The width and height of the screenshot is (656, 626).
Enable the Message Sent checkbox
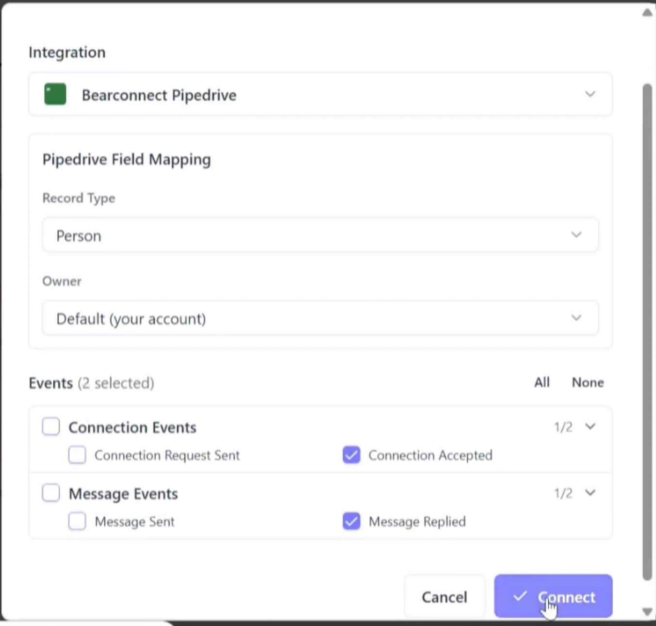tap(77, 521)
